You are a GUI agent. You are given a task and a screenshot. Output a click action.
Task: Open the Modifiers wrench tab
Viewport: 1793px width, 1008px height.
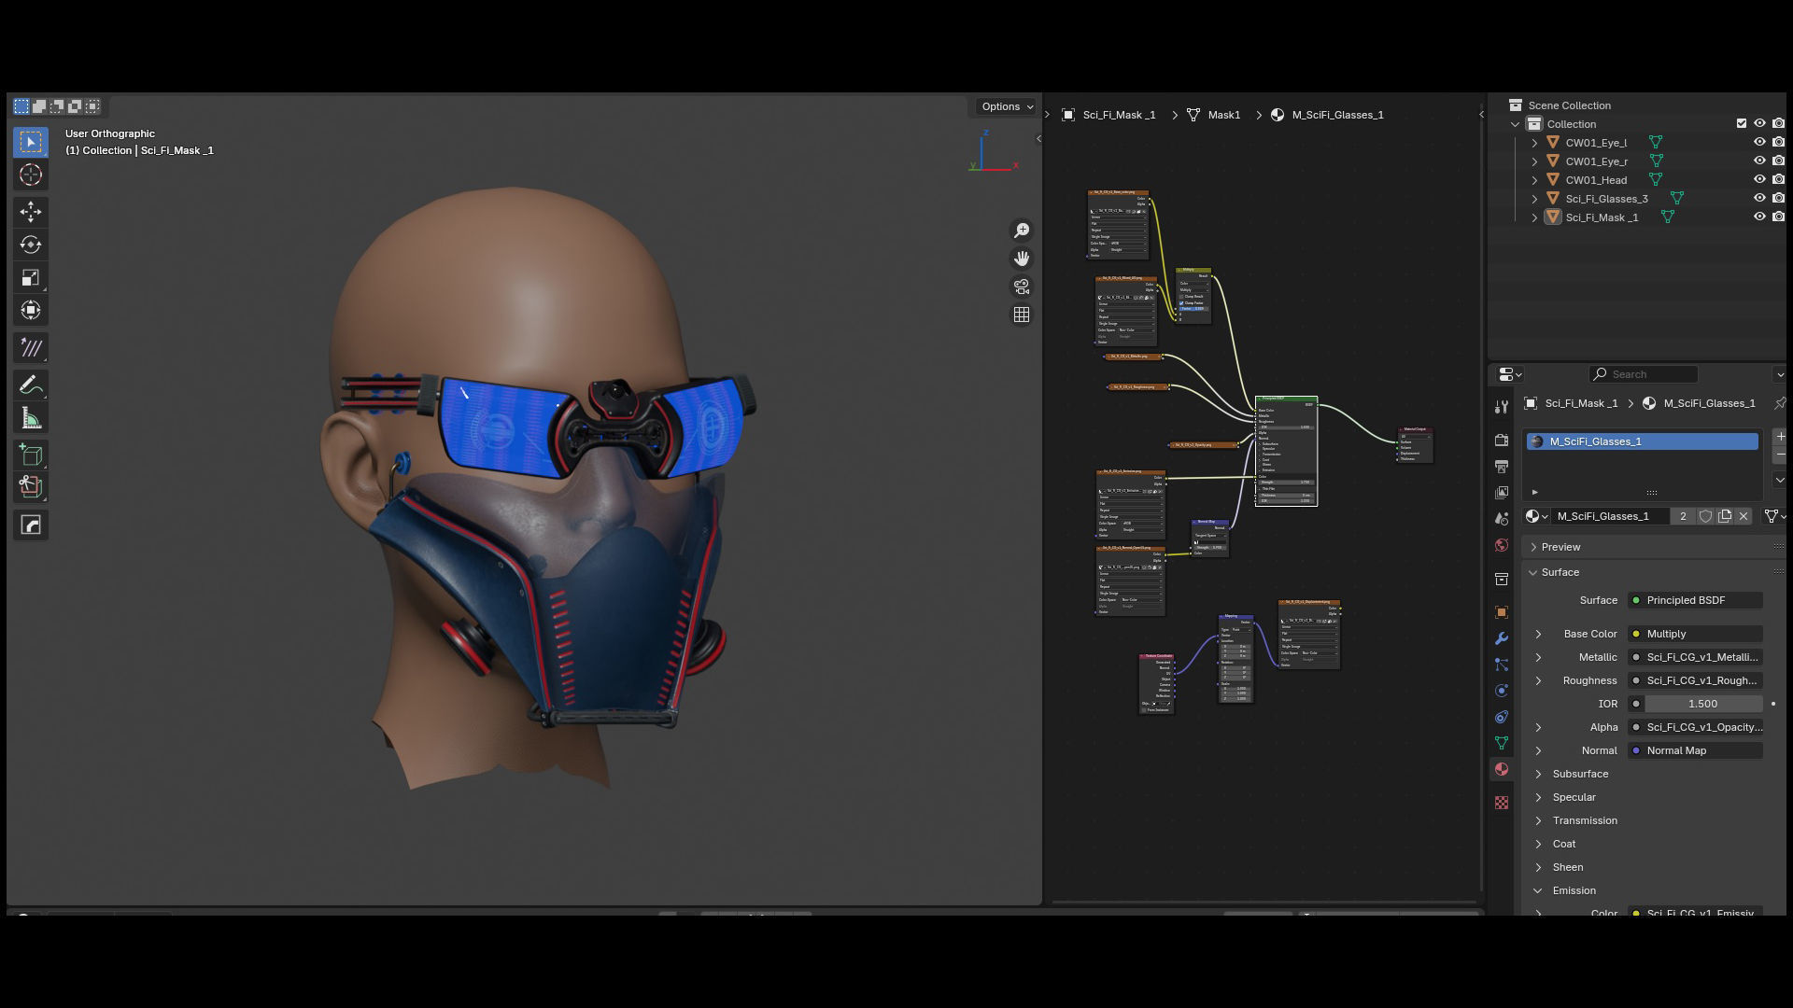pos(1502,638)
